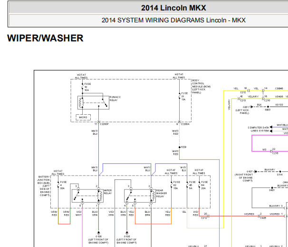The width and height of the screenshot is (288, 247).
Task: Click the 'BATTERY JUNCTION BOX (BJB)' label
Action: pos(44,186)
